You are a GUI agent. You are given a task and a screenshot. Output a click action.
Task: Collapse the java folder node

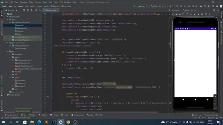8,19
